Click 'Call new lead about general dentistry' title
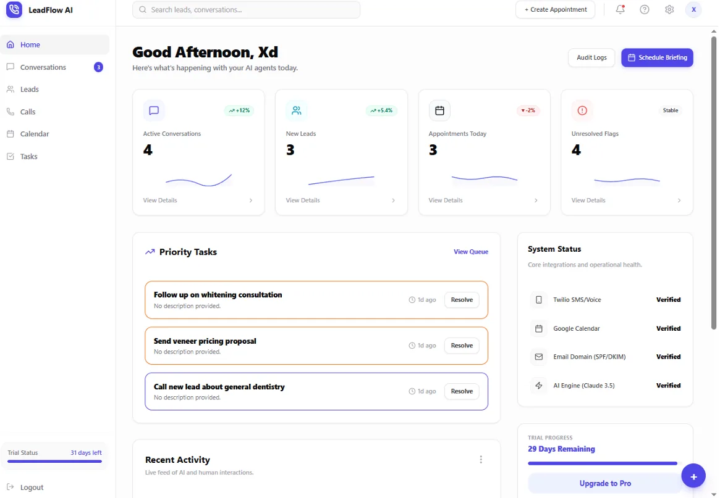 click(x=219, y=387)
